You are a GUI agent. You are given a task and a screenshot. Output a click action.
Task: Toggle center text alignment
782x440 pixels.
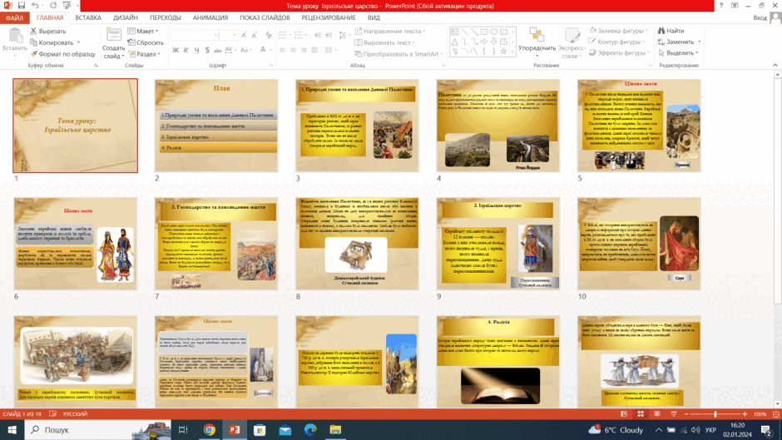[293, 50]
